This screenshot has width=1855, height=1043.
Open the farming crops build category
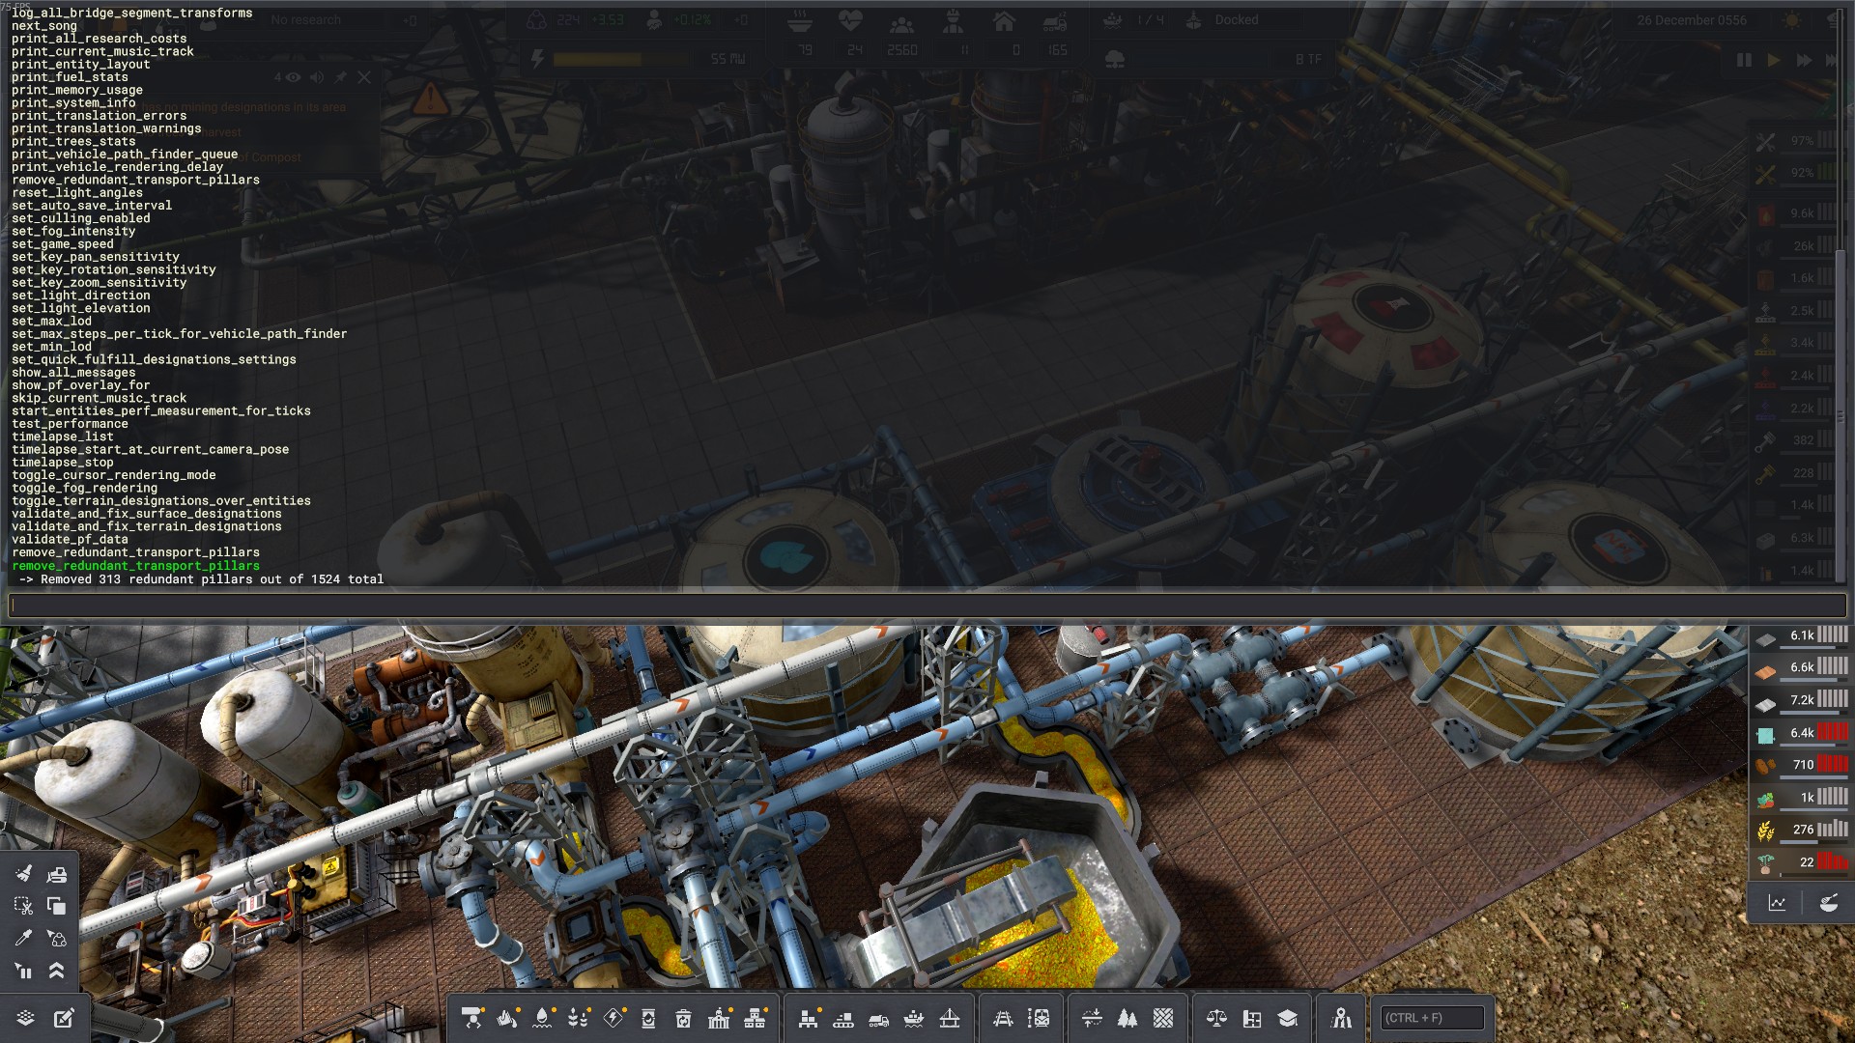click(578, 1018)
